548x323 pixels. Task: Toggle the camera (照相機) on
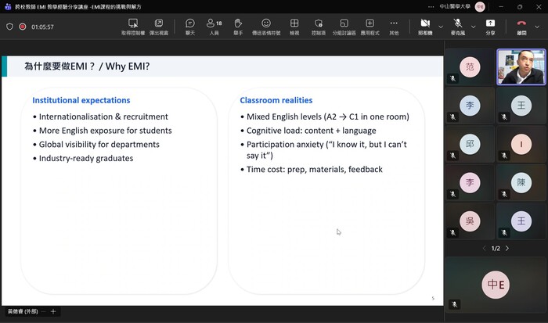coord(424,23)
